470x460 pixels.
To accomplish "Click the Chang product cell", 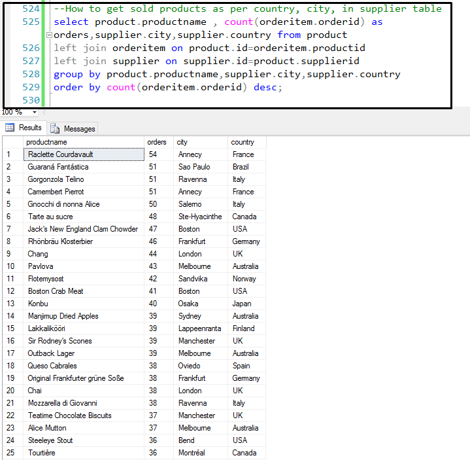I will point(84,254).
